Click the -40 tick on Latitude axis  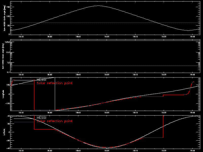[x=8, y=148]
